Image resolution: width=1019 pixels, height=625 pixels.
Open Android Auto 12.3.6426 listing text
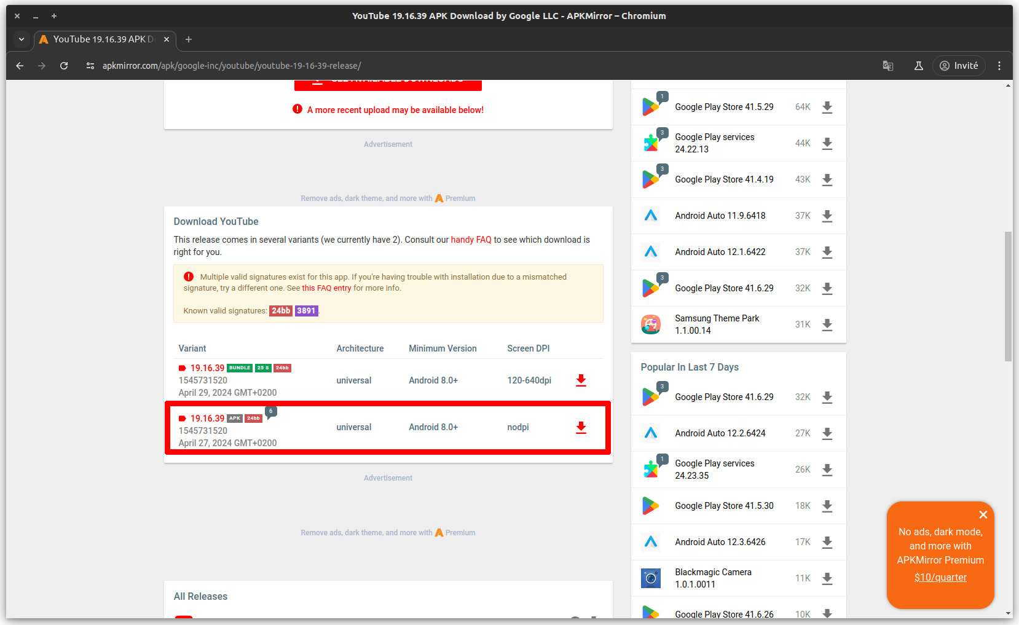[x=720, y=542]
